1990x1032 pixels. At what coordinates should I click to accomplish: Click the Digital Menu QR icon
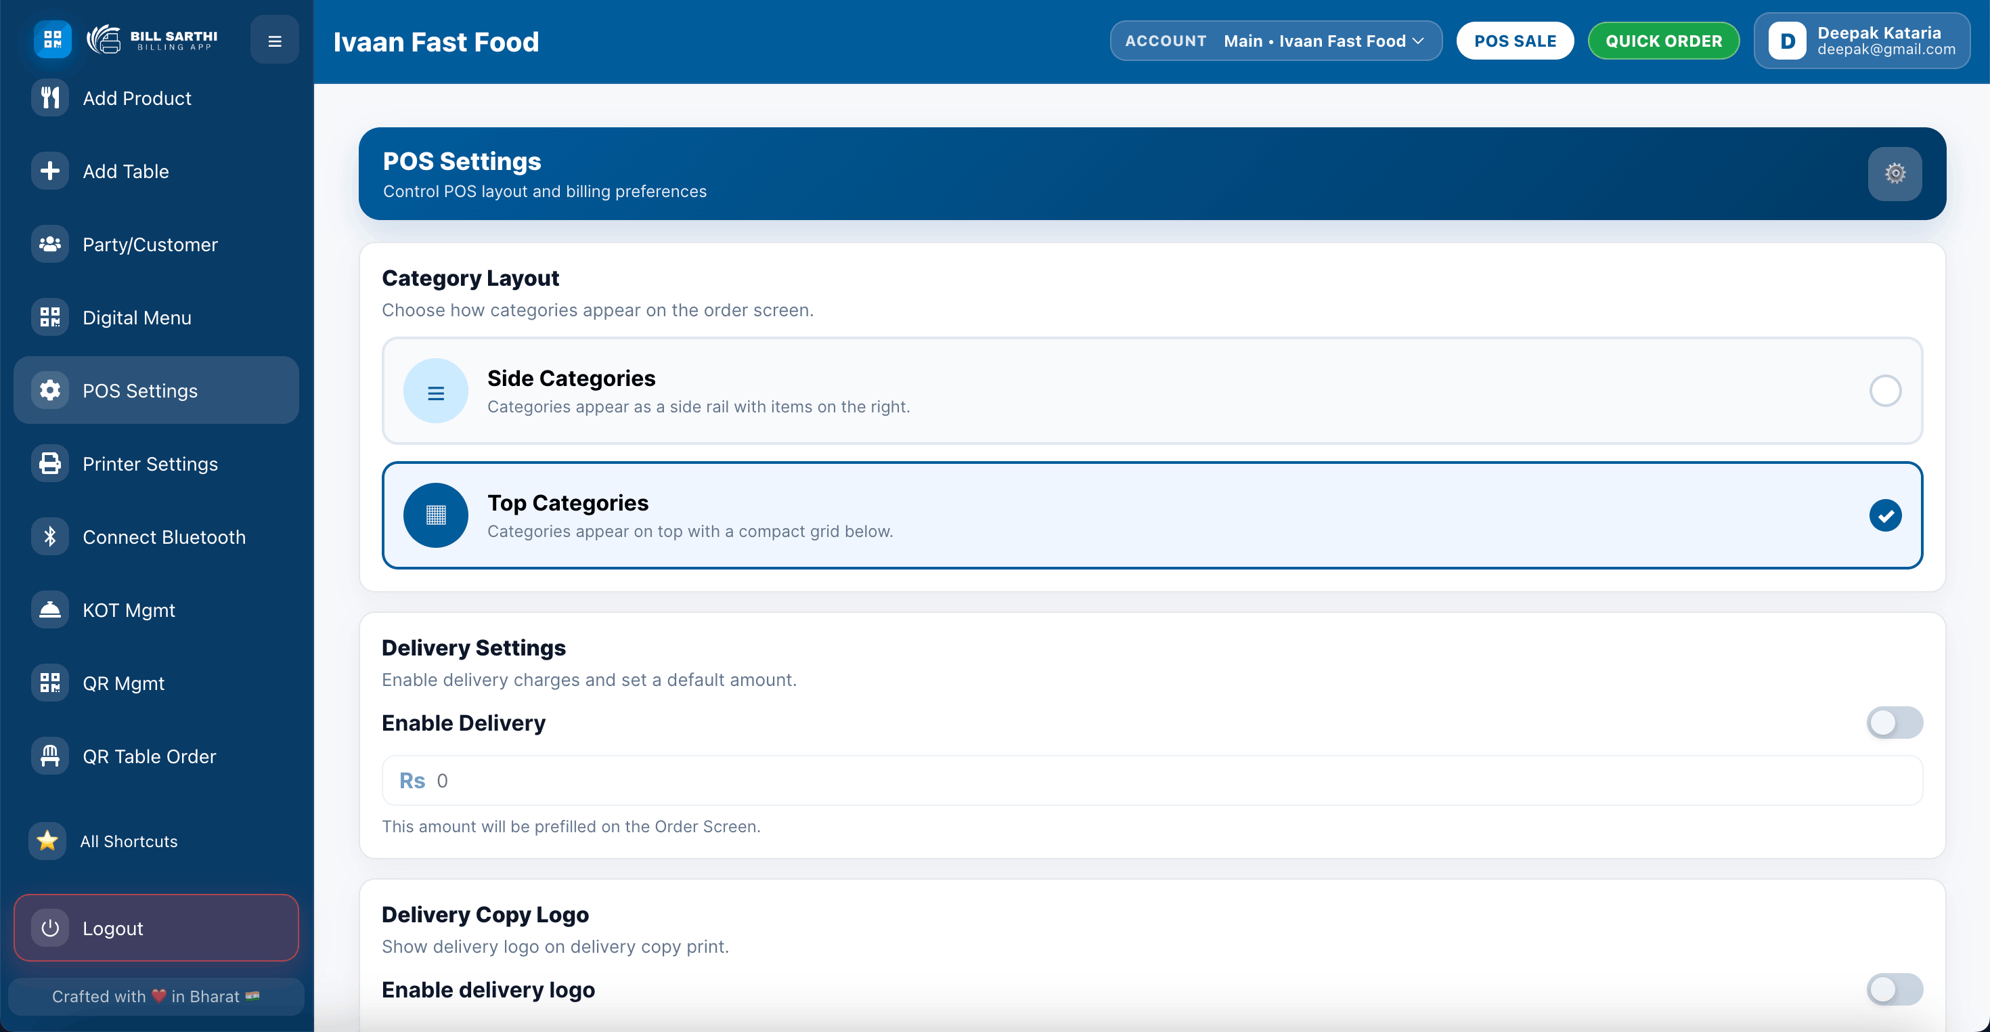coord(50,317)
